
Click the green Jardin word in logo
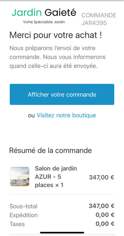click(27, 13)
